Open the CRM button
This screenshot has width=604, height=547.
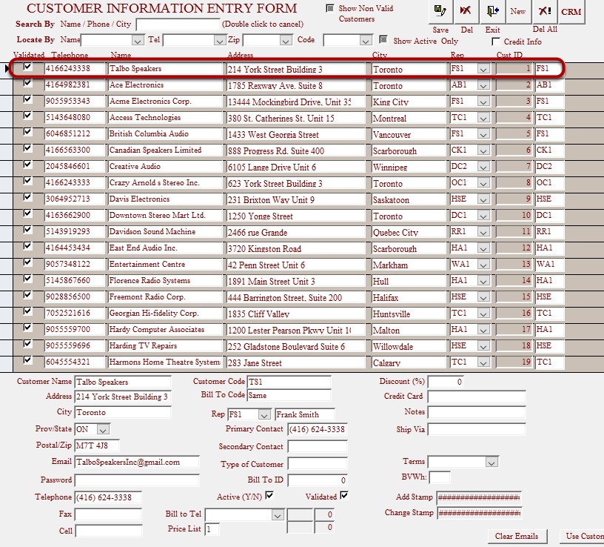click(571, 12)
